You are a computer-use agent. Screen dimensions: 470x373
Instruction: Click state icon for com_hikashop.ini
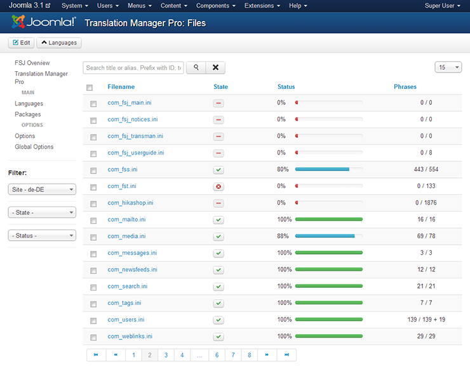[x=218, y=203]
